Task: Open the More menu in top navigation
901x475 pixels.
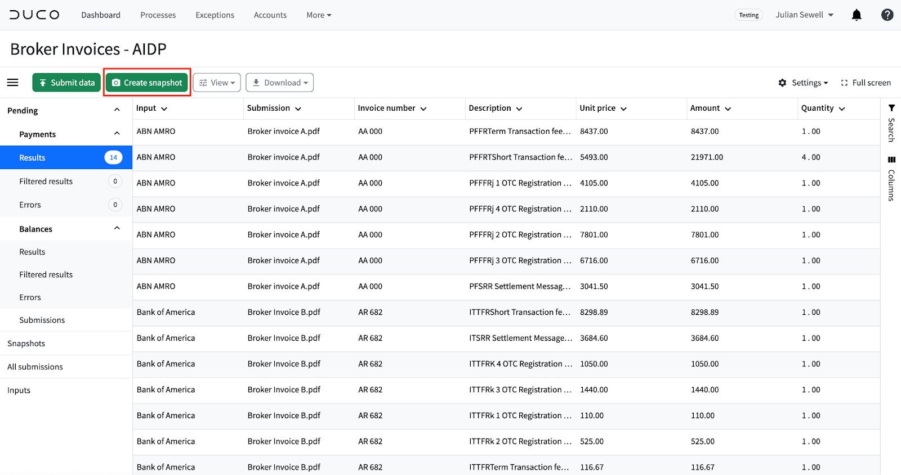Action: point(319,15)
